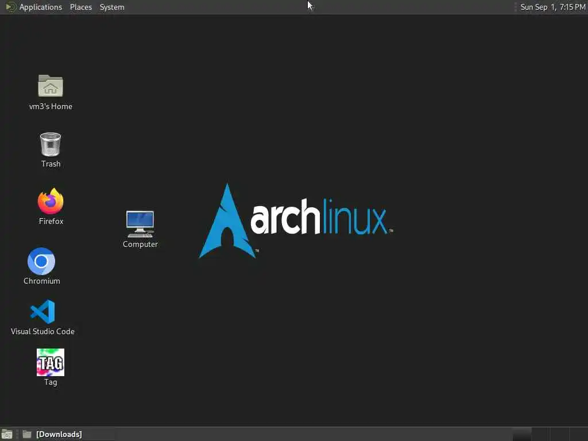The width and height of the screenshot is (588, 441).
Task: Select the Tag application icon
Action: (51, 362)
